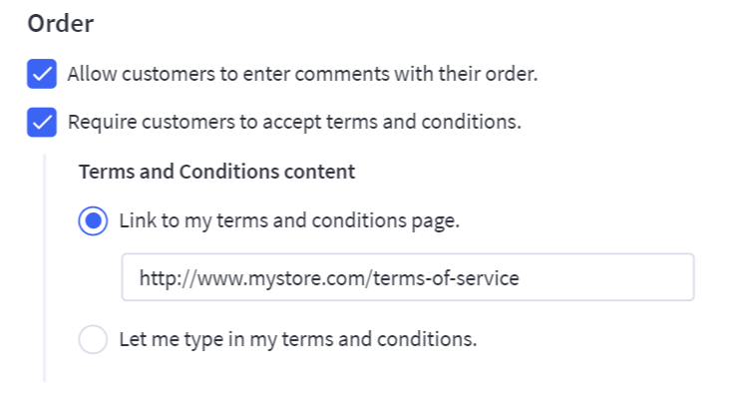The width and height of the screenshot is (754, 400).
Task: Click the vertical divider line left of terms options
Action: click(x=45, y=269)
